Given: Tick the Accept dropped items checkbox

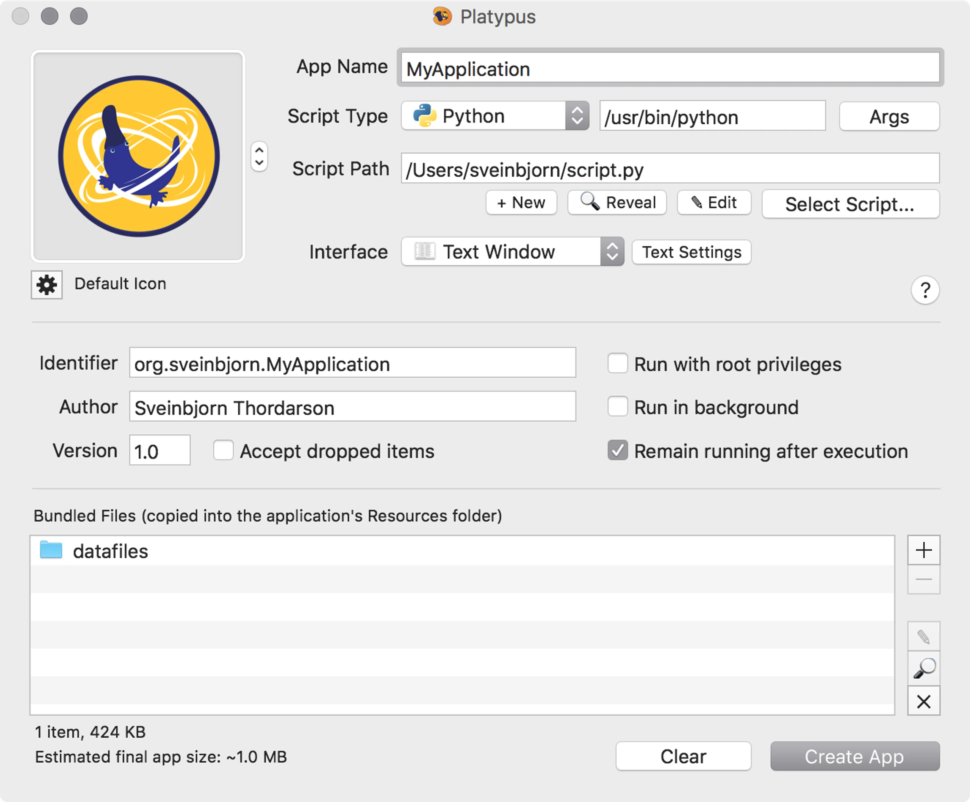Looking at the screenshot, I should (223, 450).
